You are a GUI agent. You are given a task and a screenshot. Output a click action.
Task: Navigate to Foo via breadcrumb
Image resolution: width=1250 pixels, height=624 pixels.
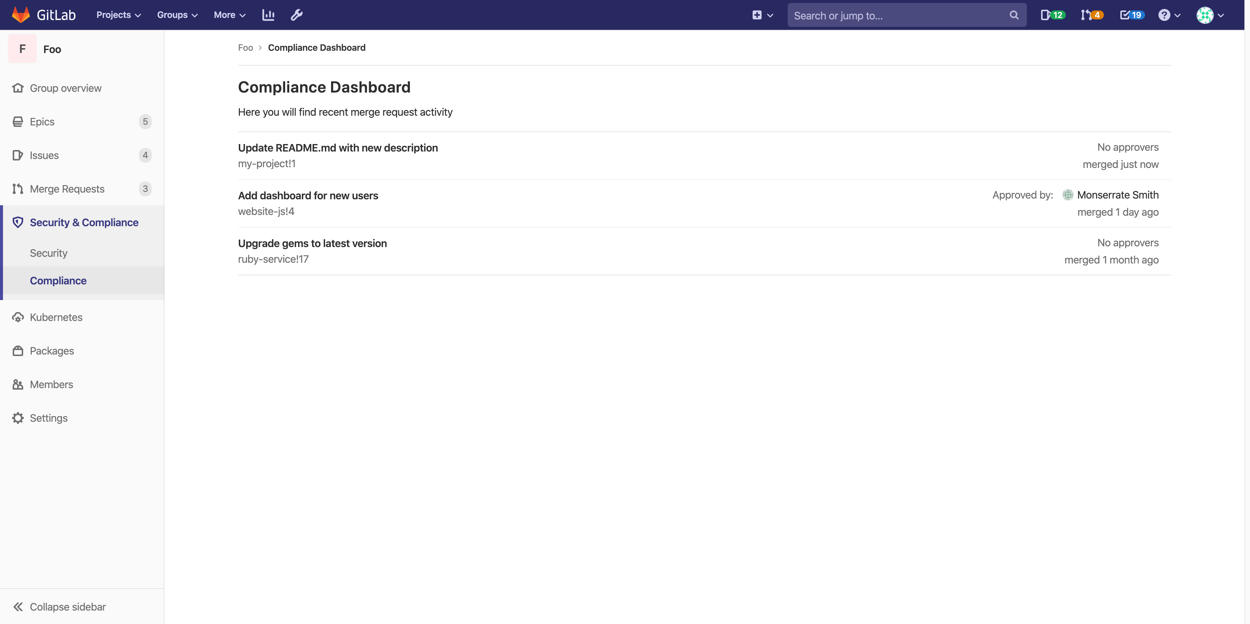click(x=245, y=47)
